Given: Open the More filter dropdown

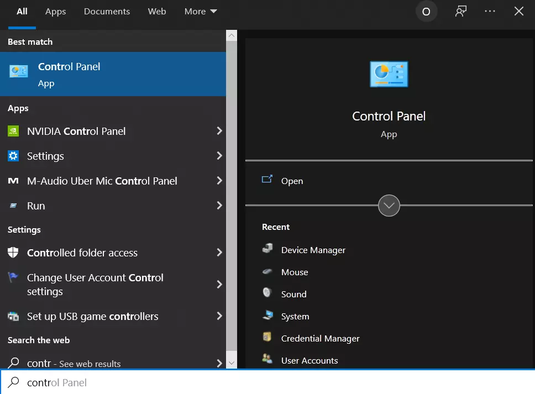Looking at the screenshot, I should coord(201,12).
